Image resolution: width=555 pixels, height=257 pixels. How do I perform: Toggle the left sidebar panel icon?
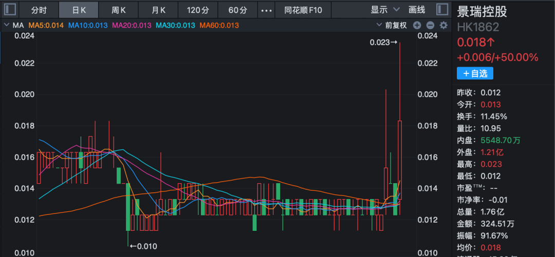click(9, 10)
